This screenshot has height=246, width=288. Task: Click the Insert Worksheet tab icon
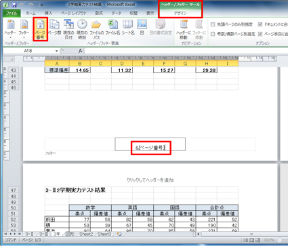tap(119, 234)
